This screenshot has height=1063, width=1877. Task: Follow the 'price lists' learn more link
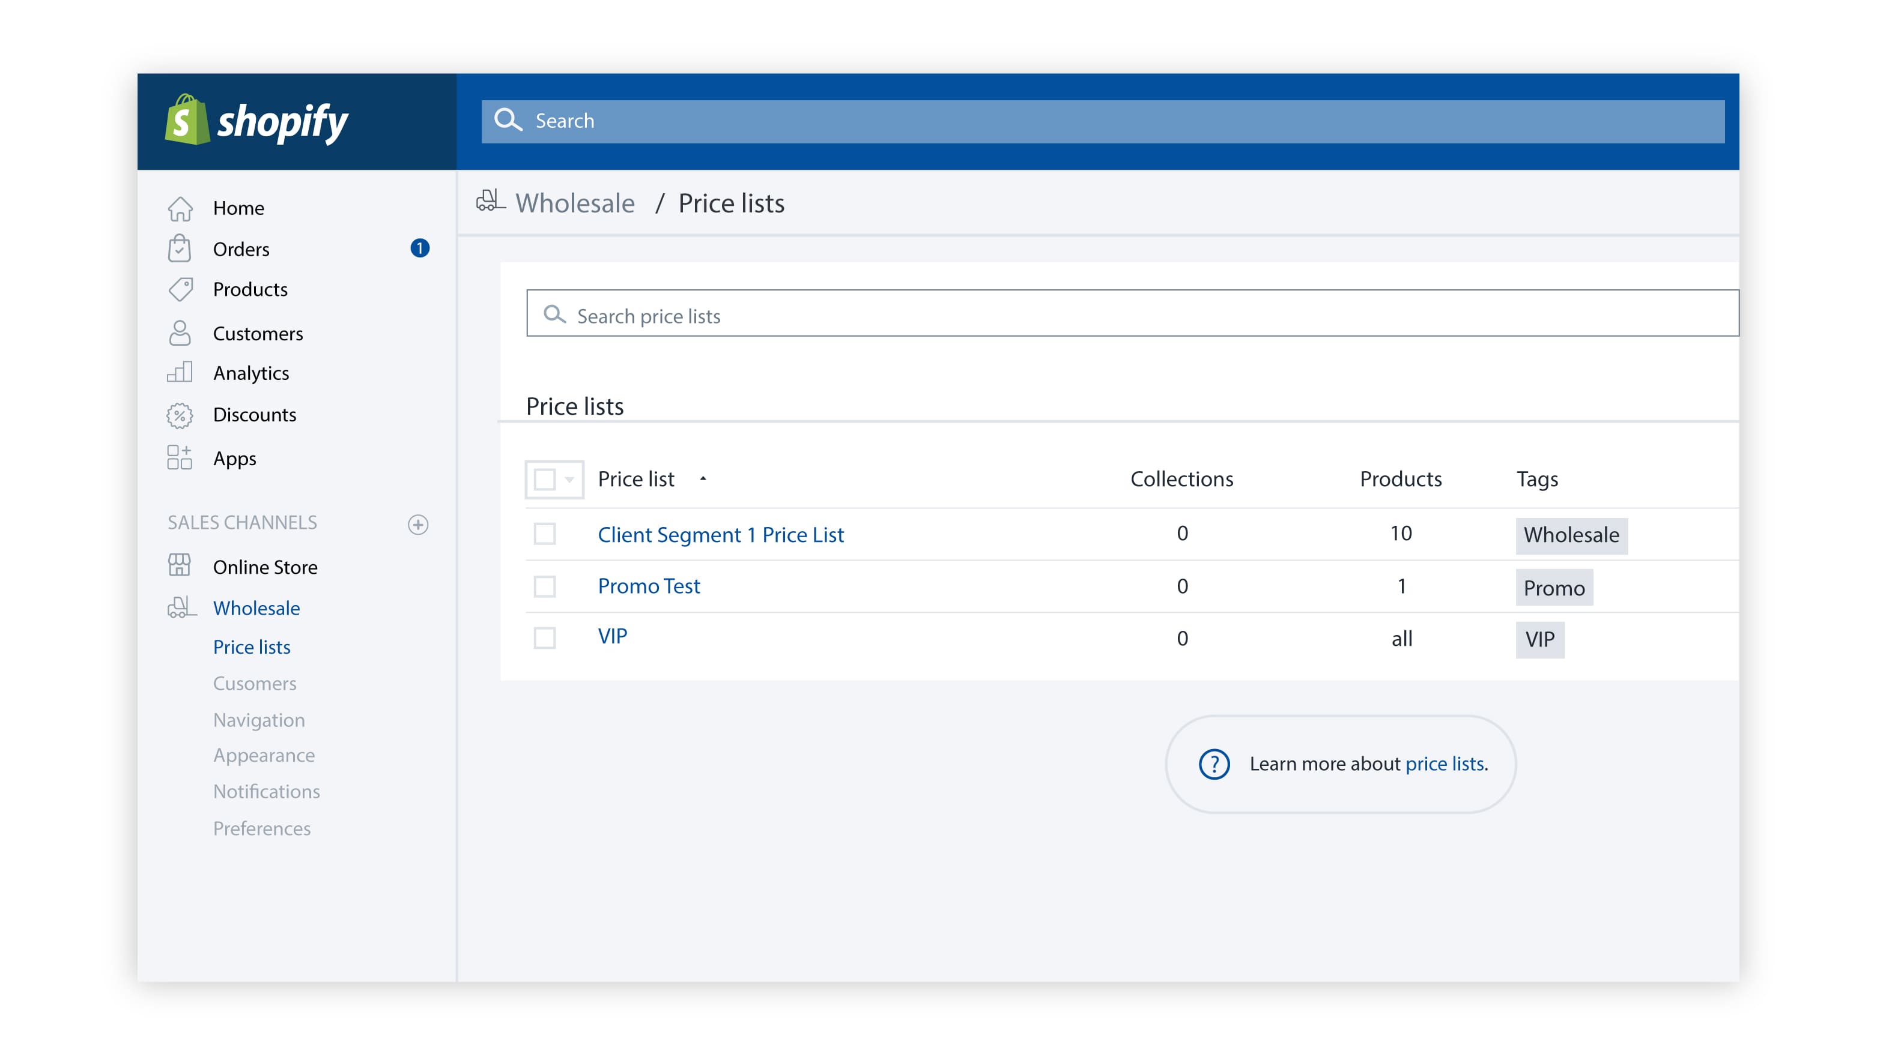point(1444,763)
